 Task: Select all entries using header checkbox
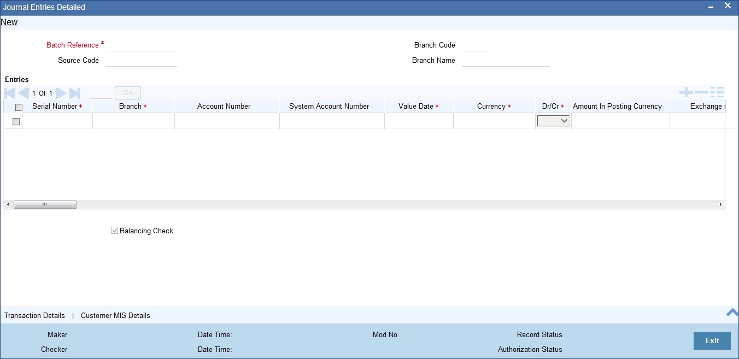tap(19, 107)
